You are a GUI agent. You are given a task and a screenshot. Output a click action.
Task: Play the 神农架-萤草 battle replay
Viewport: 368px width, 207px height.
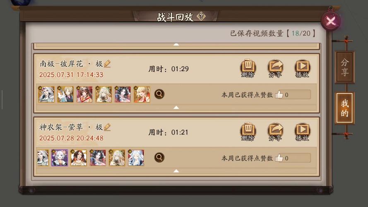click(x=302, y=131)
